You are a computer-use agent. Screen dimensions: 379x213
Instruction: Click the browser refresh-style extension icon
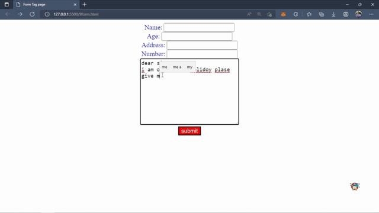(296, 14)
